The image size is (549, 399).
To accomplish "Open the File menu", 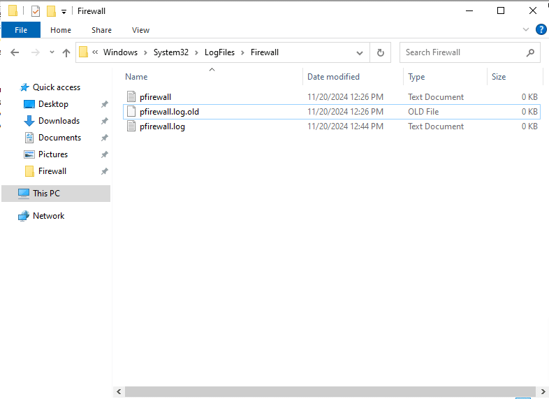I will (21, 30).
